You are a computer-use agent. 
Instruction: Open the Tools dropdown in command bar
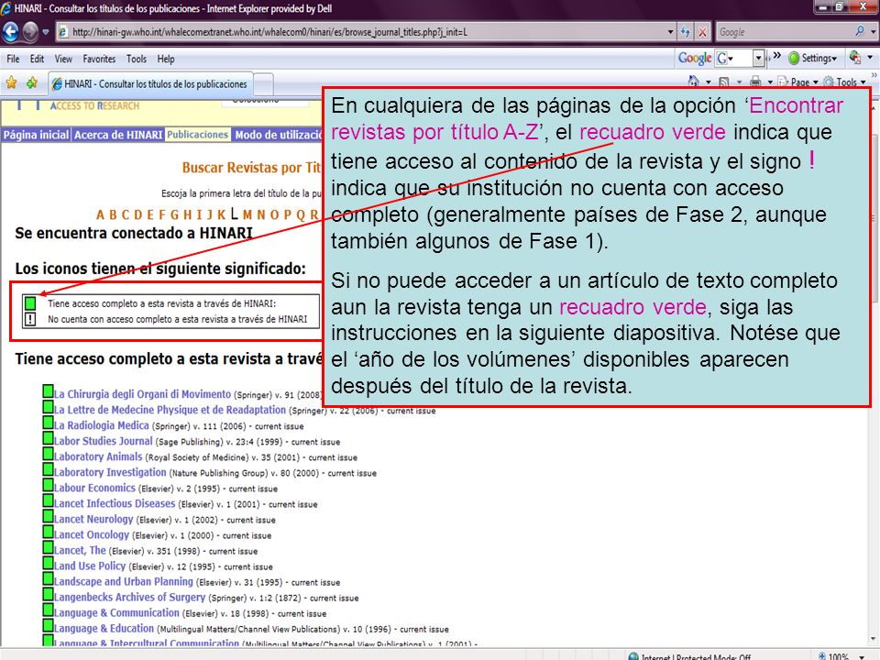(844, 82)
